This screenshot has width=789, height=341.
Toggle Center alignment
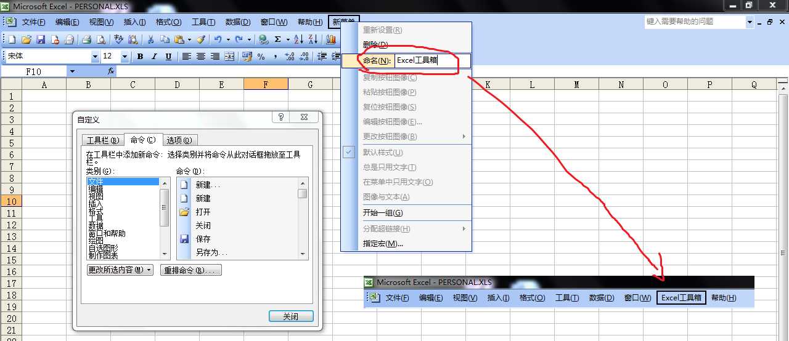tap(200, 57)
